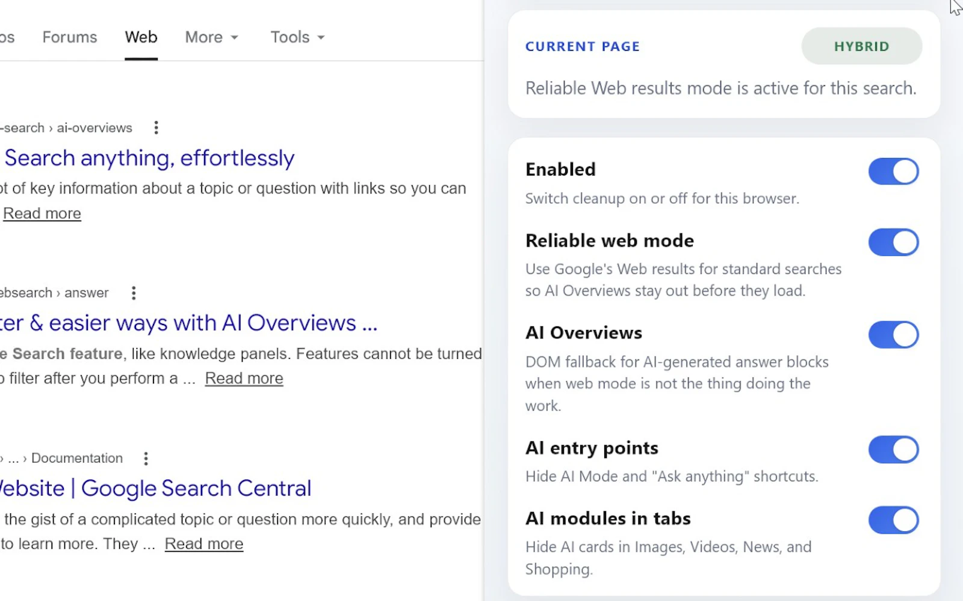
Task: Open the 'Search anything, effortlessly' result
Action: tap(148, 158)
